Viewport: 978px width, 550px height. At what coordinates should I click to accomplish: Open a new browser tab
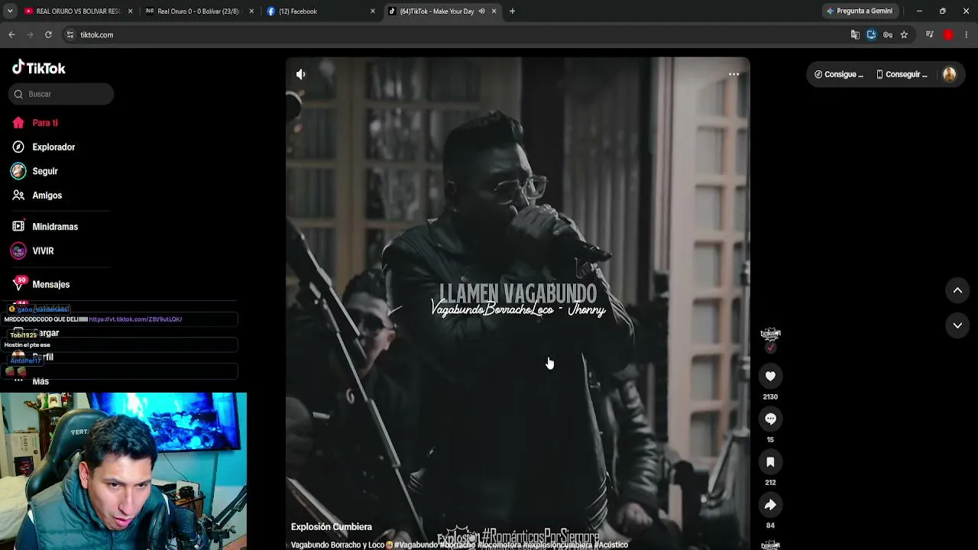click(x=512, y=11)
